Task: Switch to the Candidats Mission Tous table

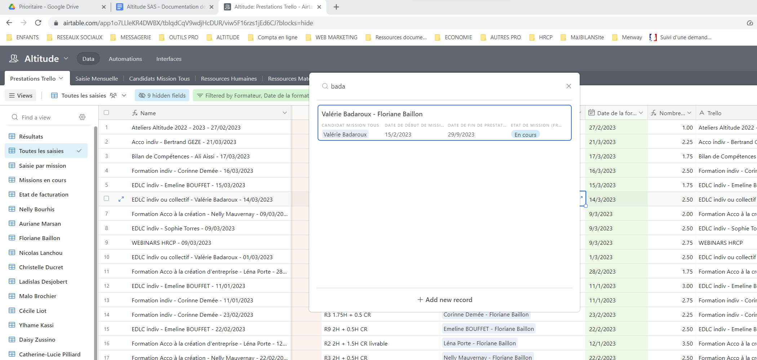Action: click(159, 78)
